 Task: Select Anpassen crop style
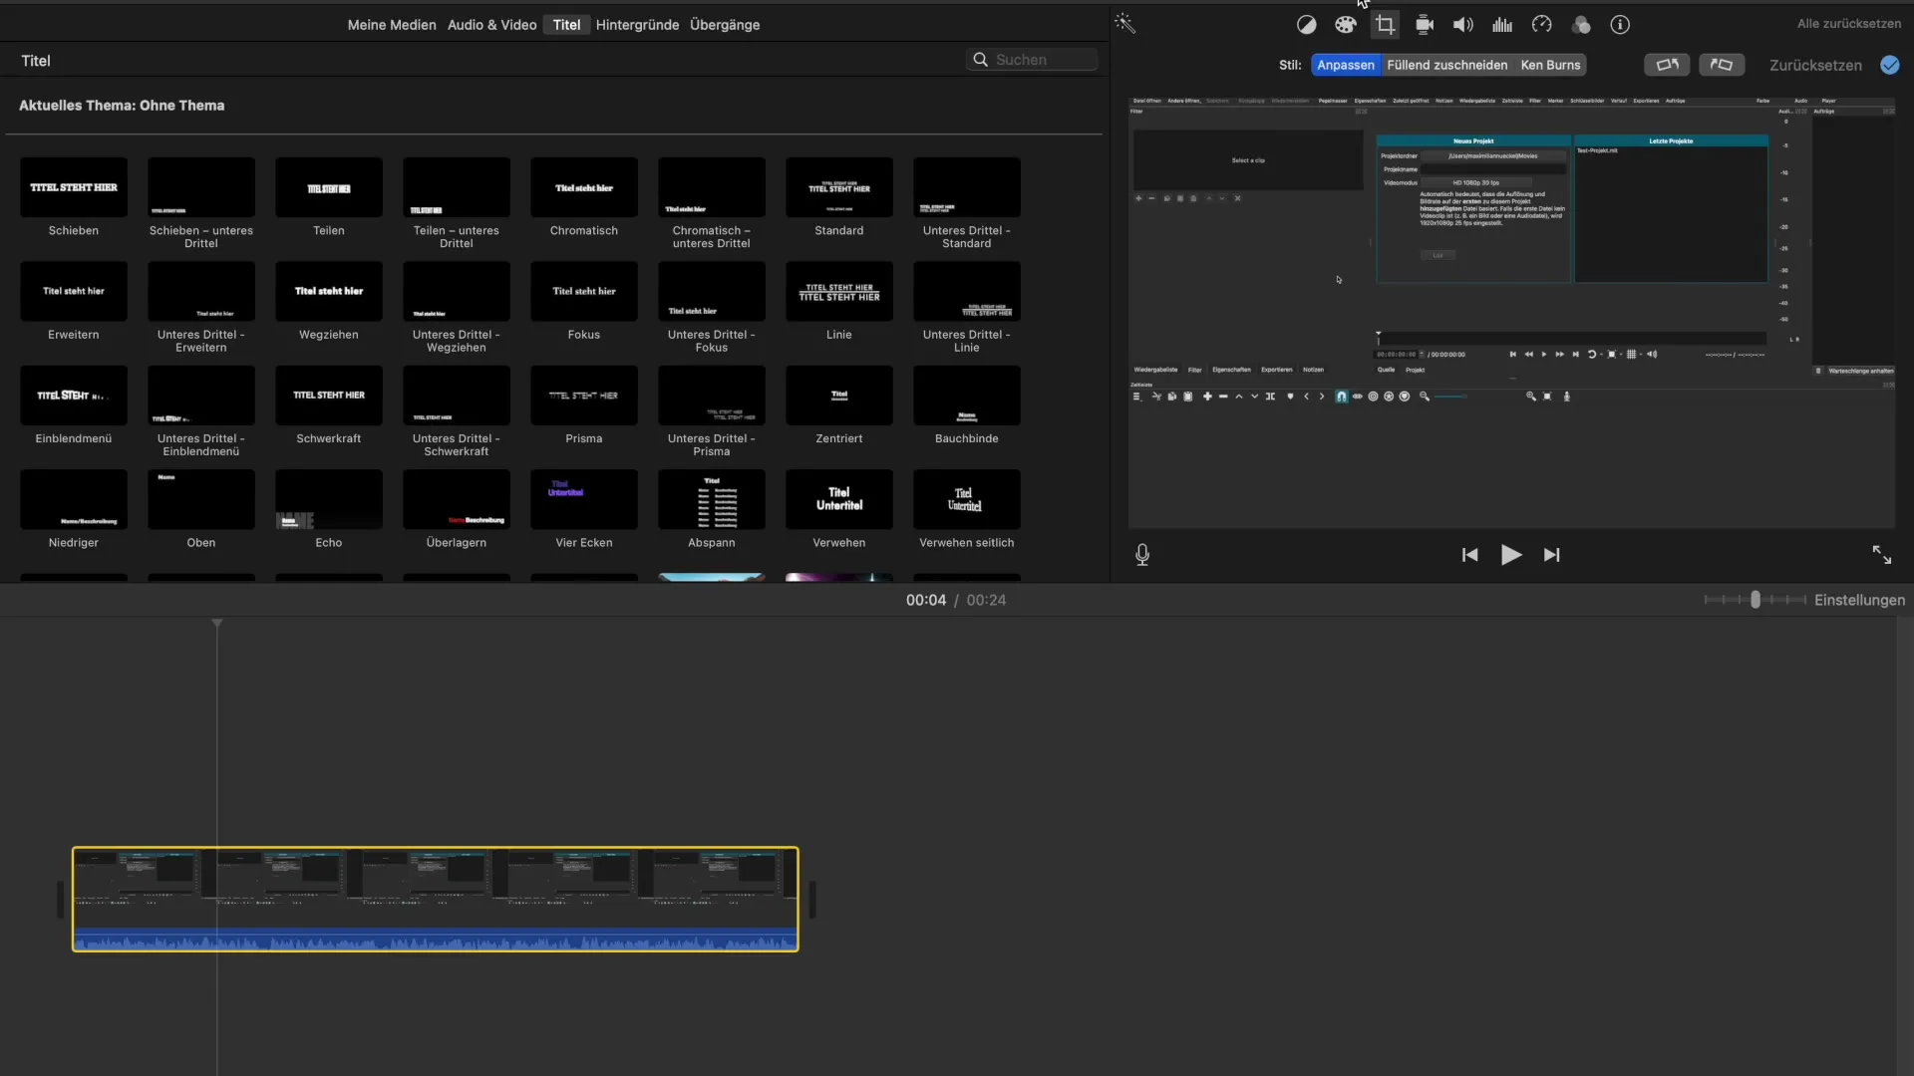[x=1346, y=65]
